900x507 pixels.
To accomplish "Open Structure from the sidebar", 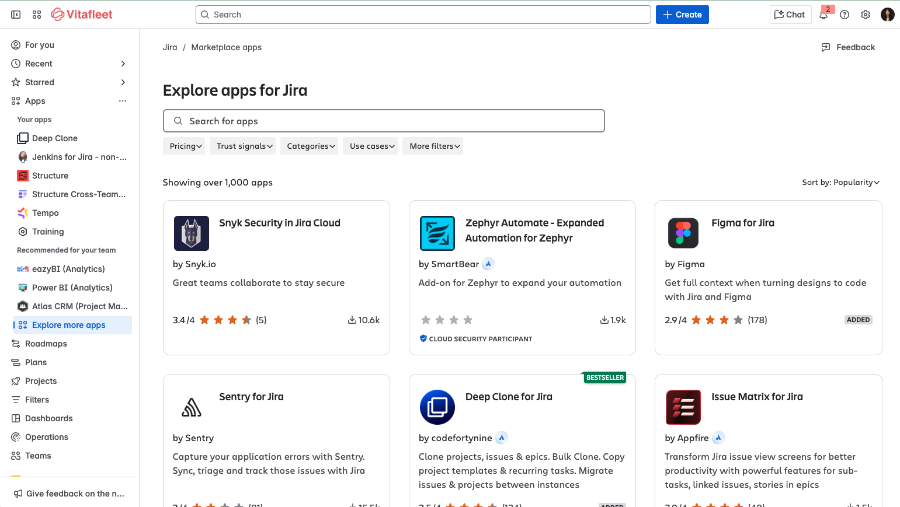I will pos(51,175).
